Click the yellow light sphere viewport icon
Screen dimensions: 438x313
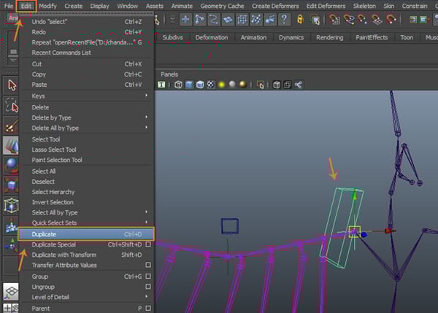coord(220,85)
